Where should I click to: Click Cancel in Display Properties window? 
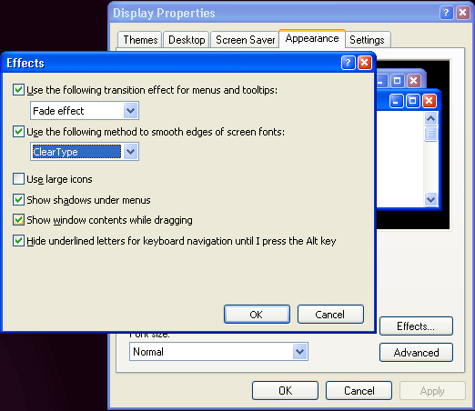pos(359,391)
